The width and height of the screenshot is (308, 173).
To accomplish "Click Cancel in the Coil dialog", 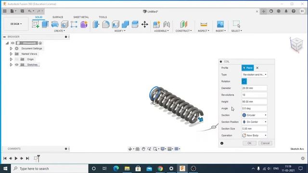I will 265,143.
